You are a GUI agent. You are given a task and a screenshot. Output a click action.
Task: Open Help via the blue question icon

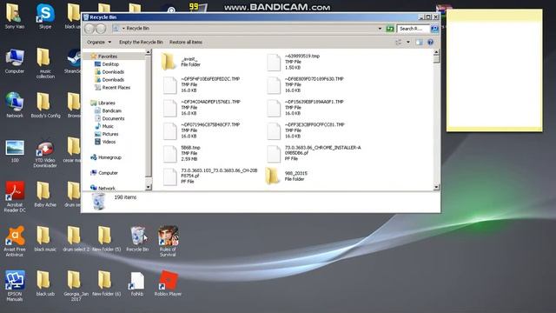(430, 43)
